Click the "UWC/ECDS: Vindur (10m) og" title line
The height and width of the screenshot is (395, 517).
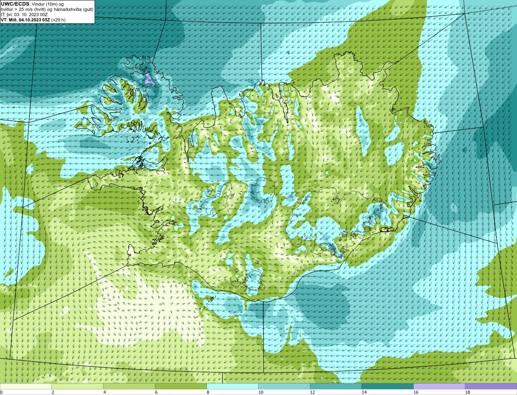point(32,4)
